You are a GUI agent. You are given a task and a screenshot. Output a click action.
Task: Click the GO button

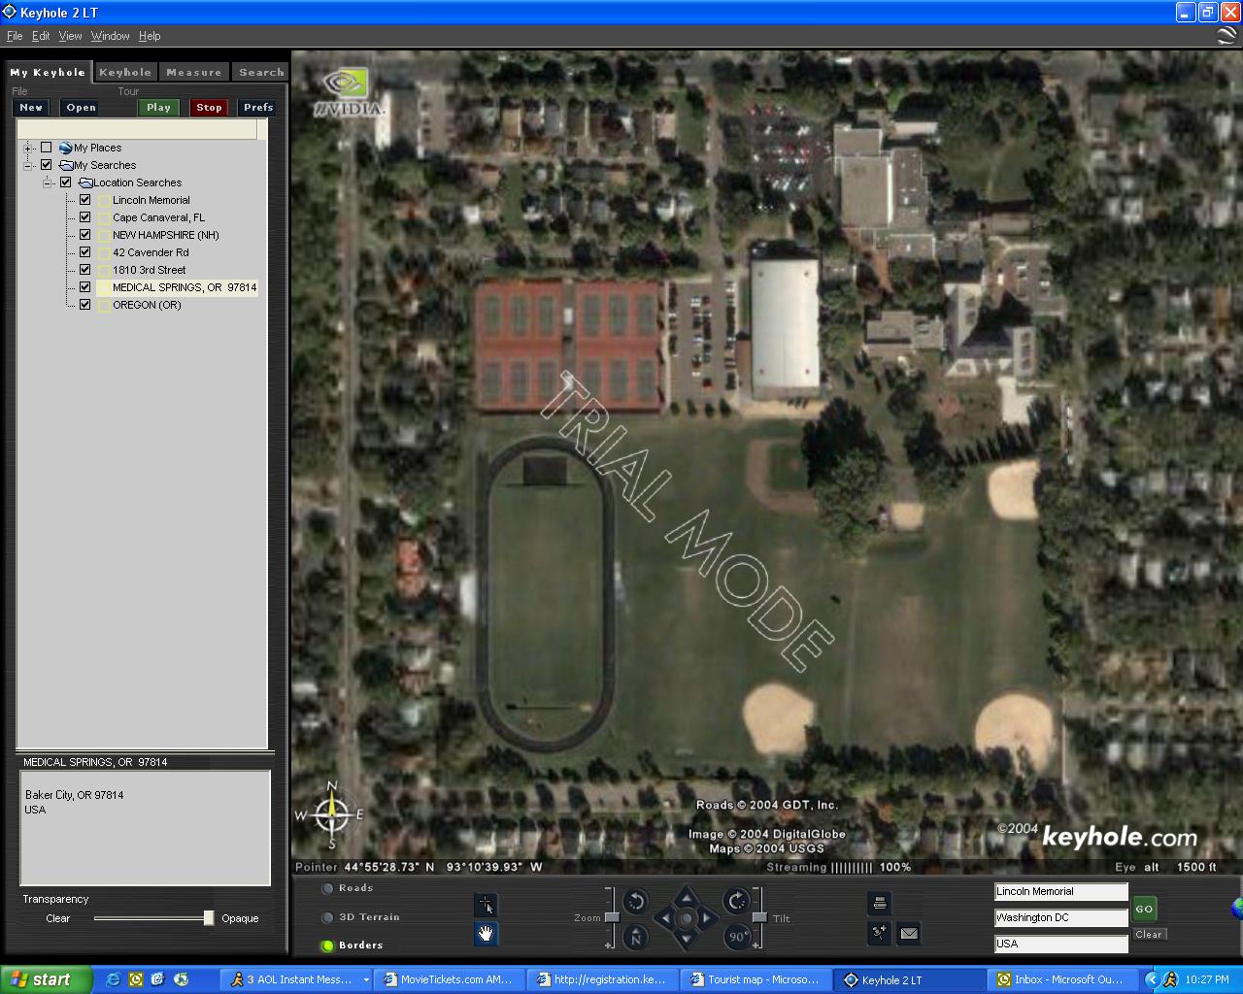tap(1144, 910)
